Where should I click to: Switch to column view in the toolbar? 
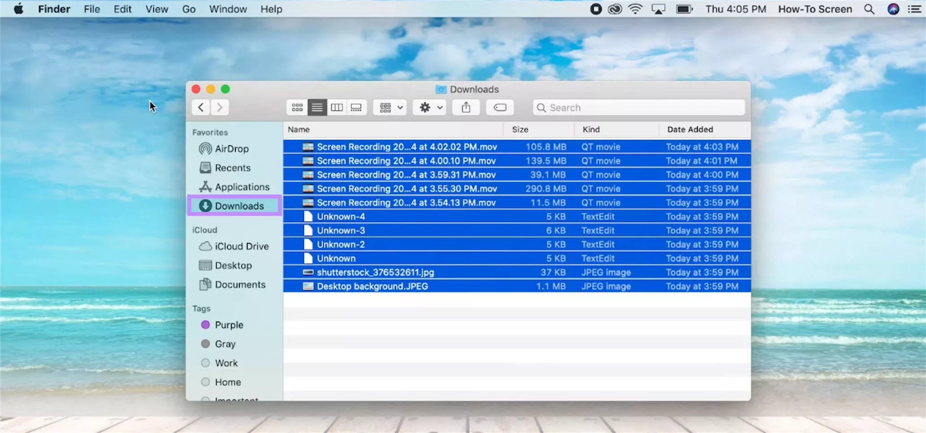pos(337,107)
